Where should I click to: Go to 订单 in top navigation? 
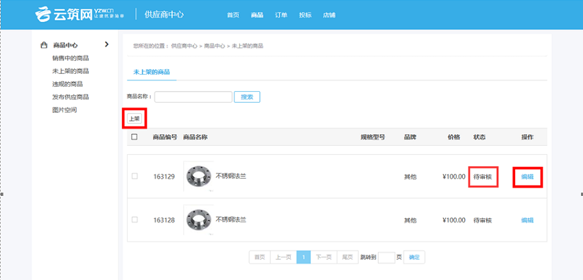click(281, 14)
